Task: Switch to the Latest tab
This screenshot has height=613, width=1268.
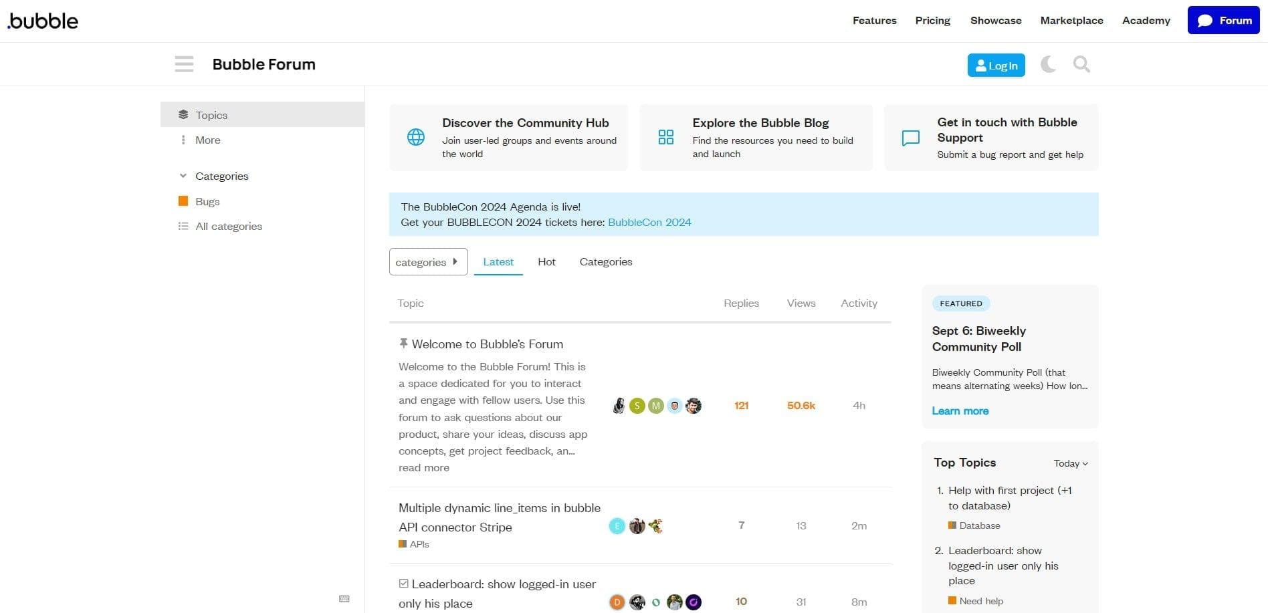Action: (498, 262)
